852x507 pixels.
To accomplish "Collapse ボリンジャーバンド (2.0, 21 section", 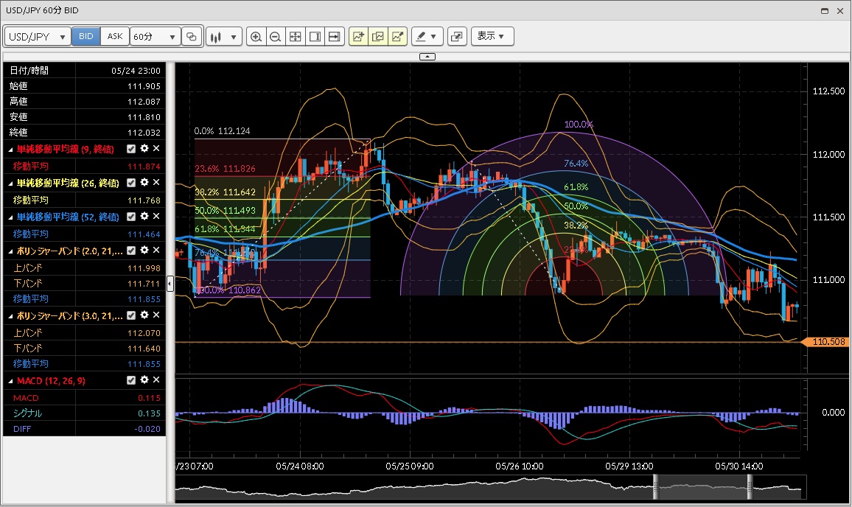I will tap(10, 251).
